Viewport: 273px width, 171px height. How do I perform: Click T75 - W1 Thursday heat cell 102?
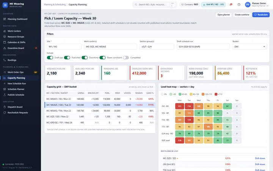tap(208, 127)
